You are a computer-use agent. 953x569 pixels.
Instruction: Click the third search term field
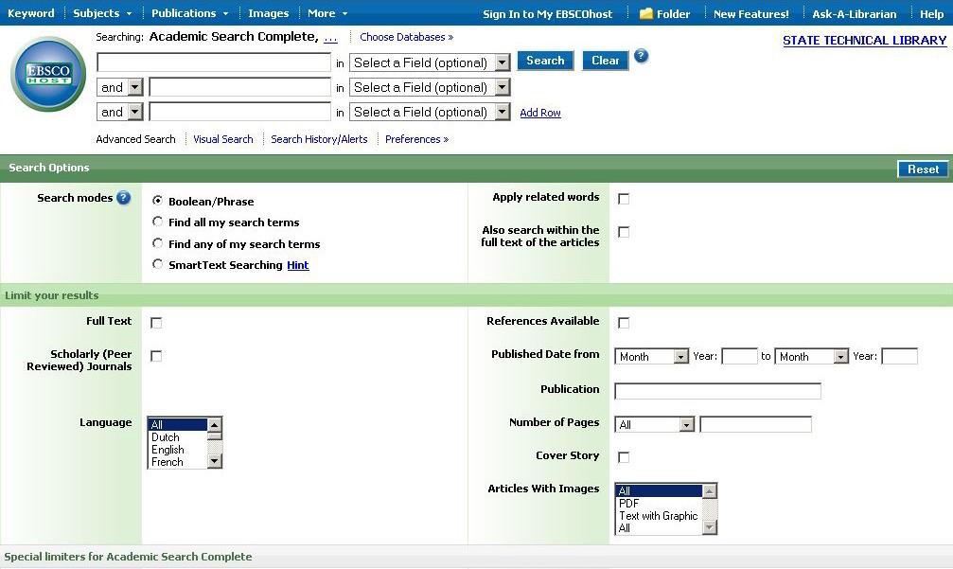pos(240,112)
